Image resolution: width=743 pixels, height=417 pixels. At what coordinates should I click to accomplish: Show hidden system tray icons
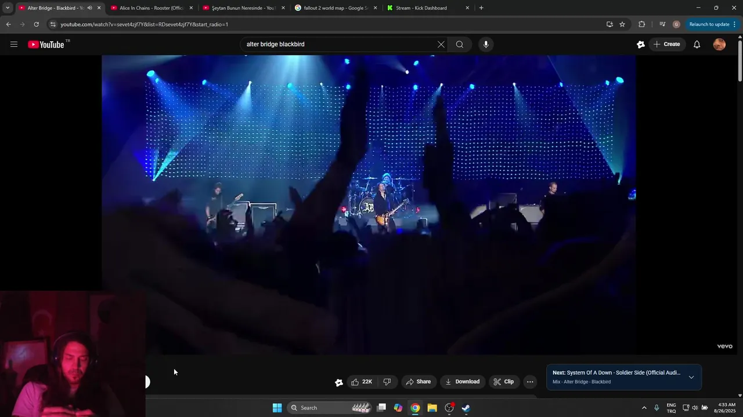tap(644, 408)
